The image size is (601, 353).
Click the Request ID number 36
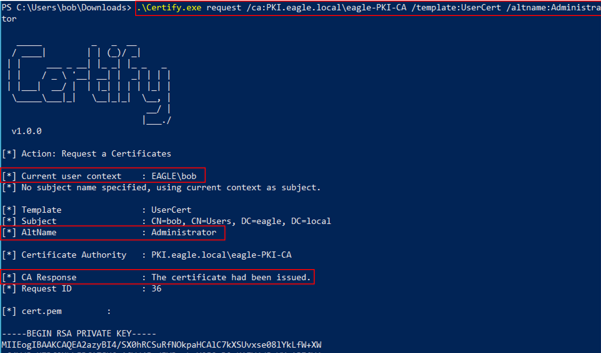click(x=156, y=289)
